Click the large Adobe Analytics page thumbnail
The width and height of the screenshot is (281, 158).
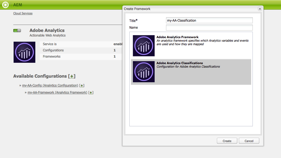click(x=24, y=52)
